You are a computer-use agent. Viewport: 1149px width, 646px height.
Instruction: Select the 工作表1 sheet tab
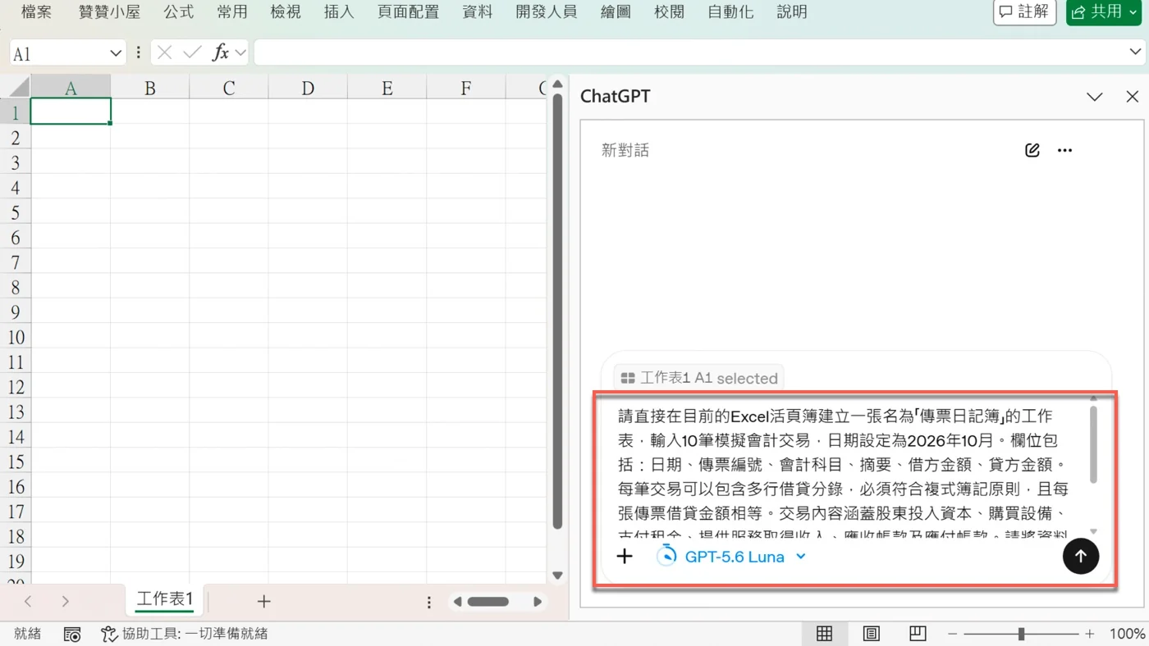(165, 600)
